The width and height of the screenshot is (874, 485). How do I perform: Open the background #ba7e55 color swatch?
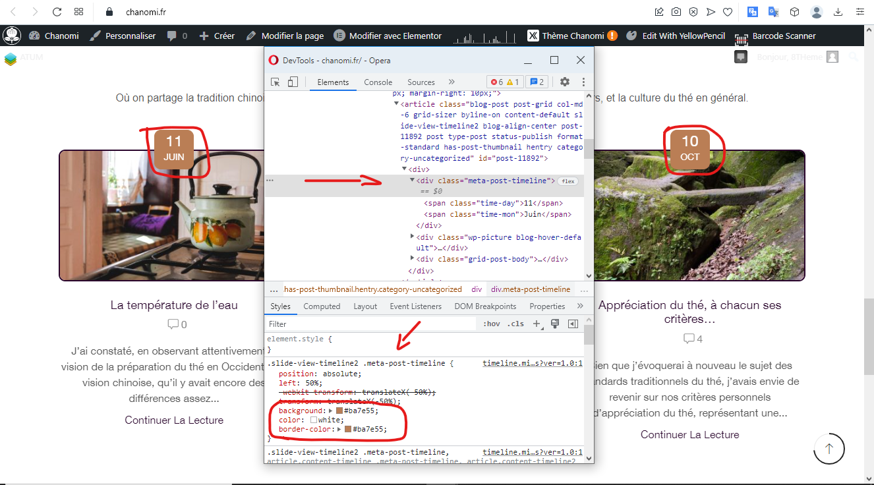(339, 411)
